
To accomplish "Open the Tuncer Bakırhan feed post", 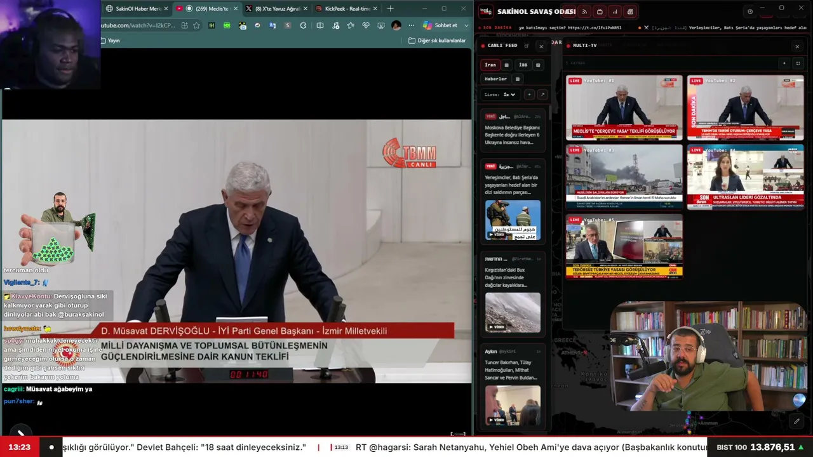I will pos(513,386).
